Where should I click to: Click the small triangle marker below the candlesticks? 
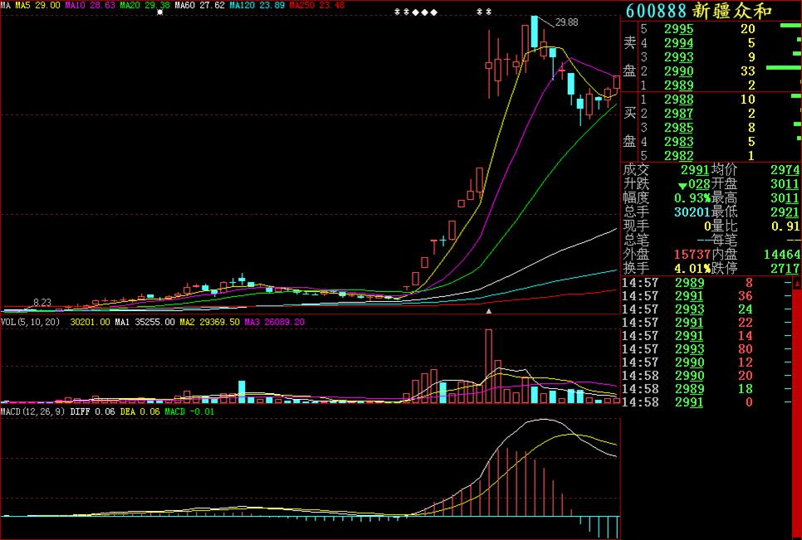pyautogui.click(x=489, y=312)
